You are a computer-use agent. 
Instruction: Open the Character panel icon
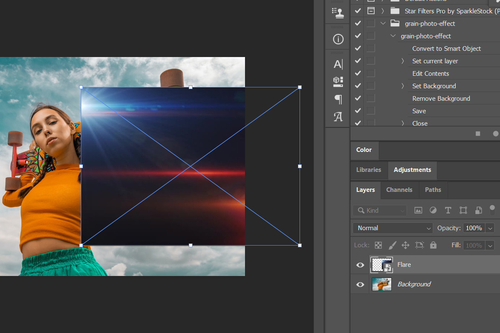coord(338,65)
